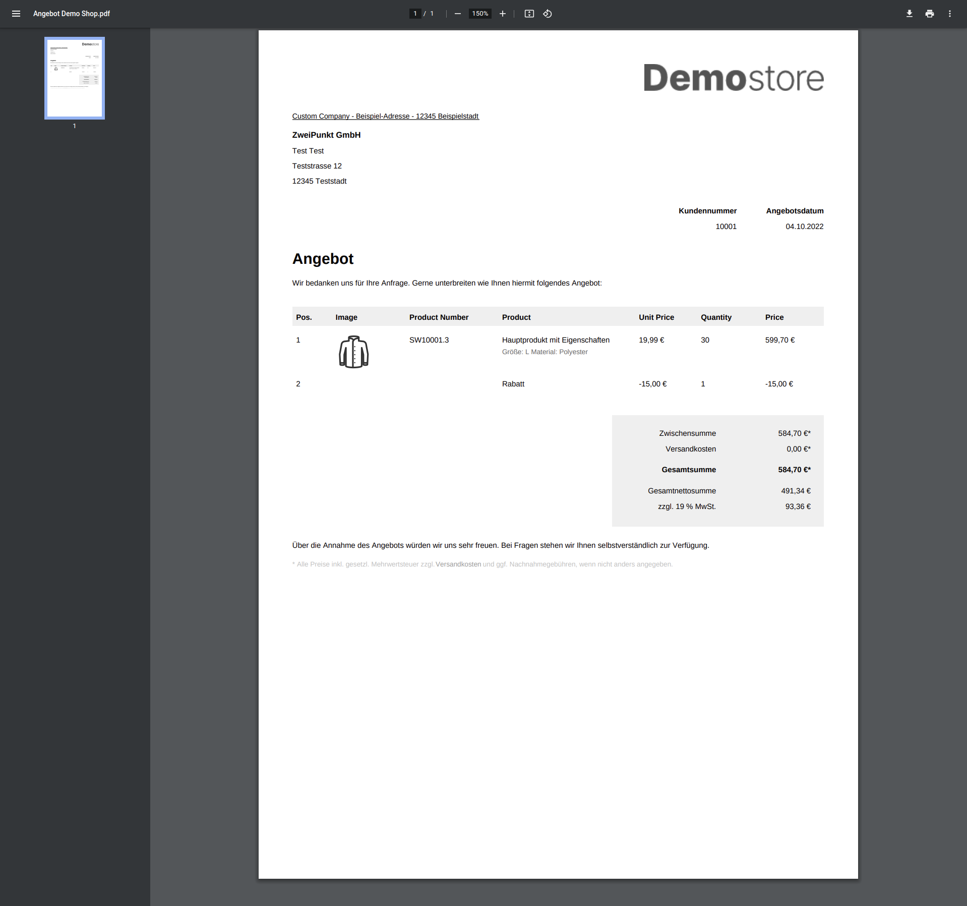Click the 'Price' column header
967x906 pixels.
click(x=774, y=317)
